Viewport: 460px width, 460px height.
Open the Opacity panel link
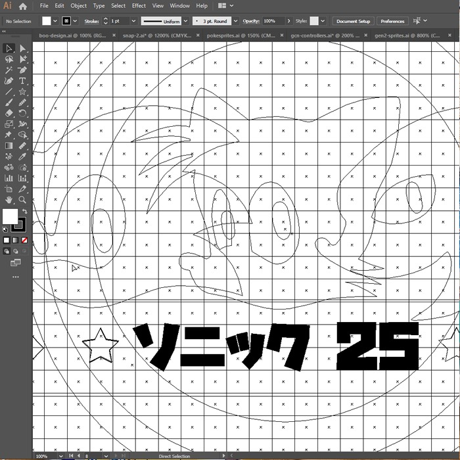tap(251, 21)
